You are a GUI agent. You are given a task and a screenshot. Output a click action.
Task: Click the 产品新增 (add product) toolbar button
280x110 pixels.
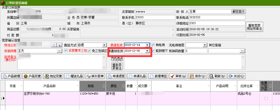[x=11, y=76]
